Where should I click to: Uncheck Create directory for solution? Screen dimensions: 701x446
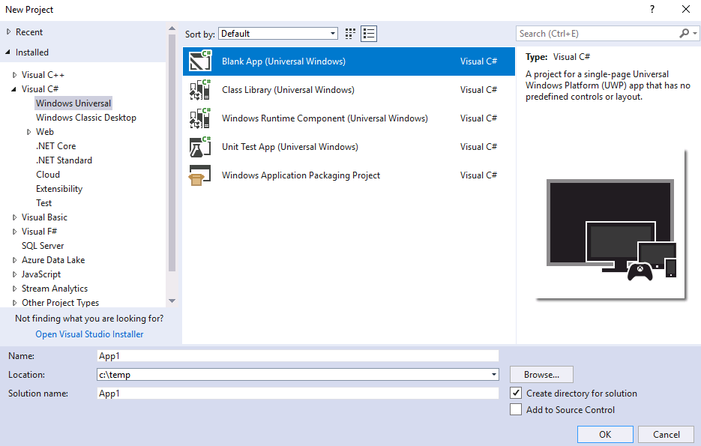(516, 393)
